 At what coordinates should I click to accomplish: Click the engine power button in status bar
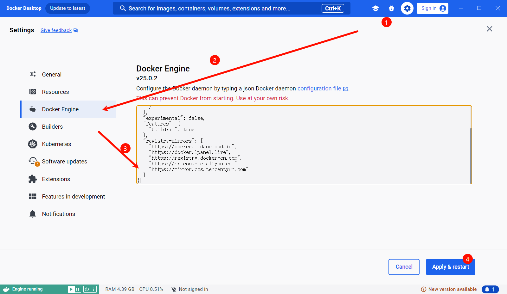click(x=87, y=289)
